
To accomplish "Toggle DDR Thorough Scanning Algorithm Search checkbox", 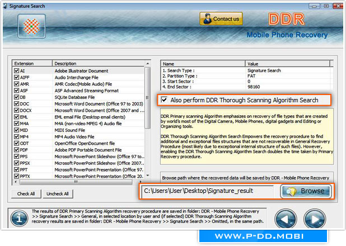I will [x=164, y=100].
